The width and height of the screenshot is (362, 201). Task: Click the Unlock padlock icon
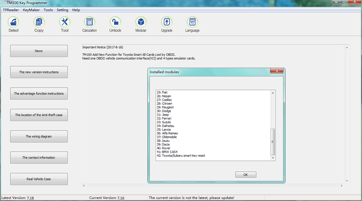[115, 24]
